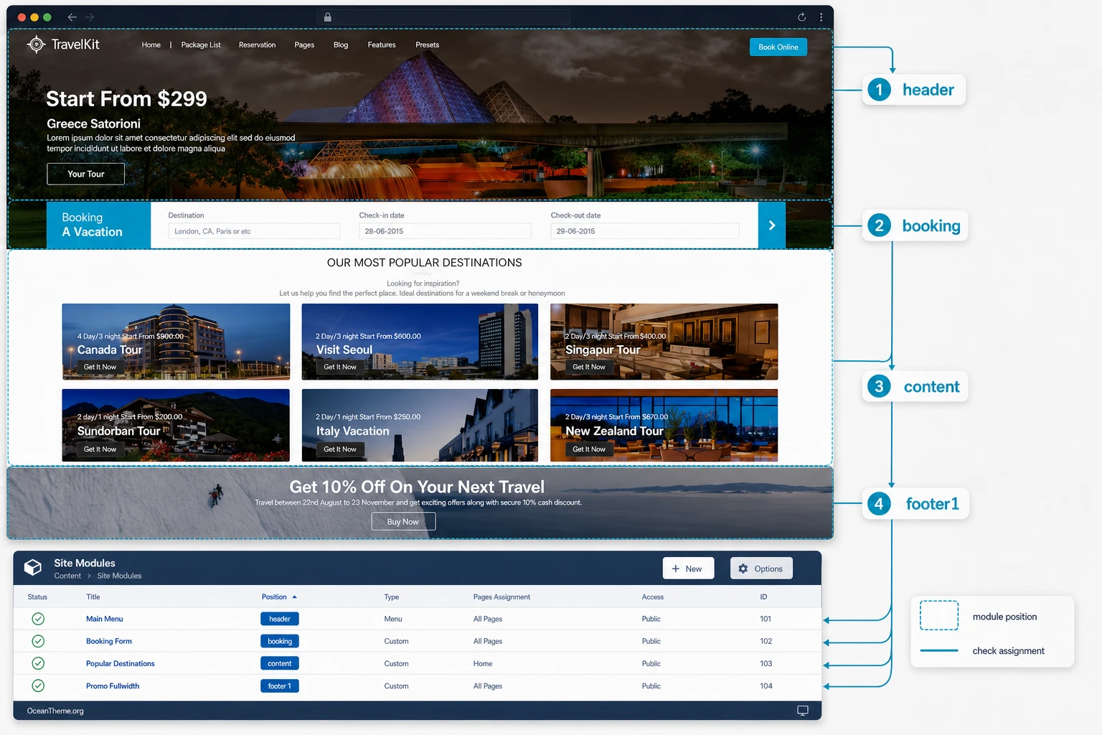Open the Package List menu item
The width and height of the screenshot is (1102, 735).
click(x=201, y=45)
